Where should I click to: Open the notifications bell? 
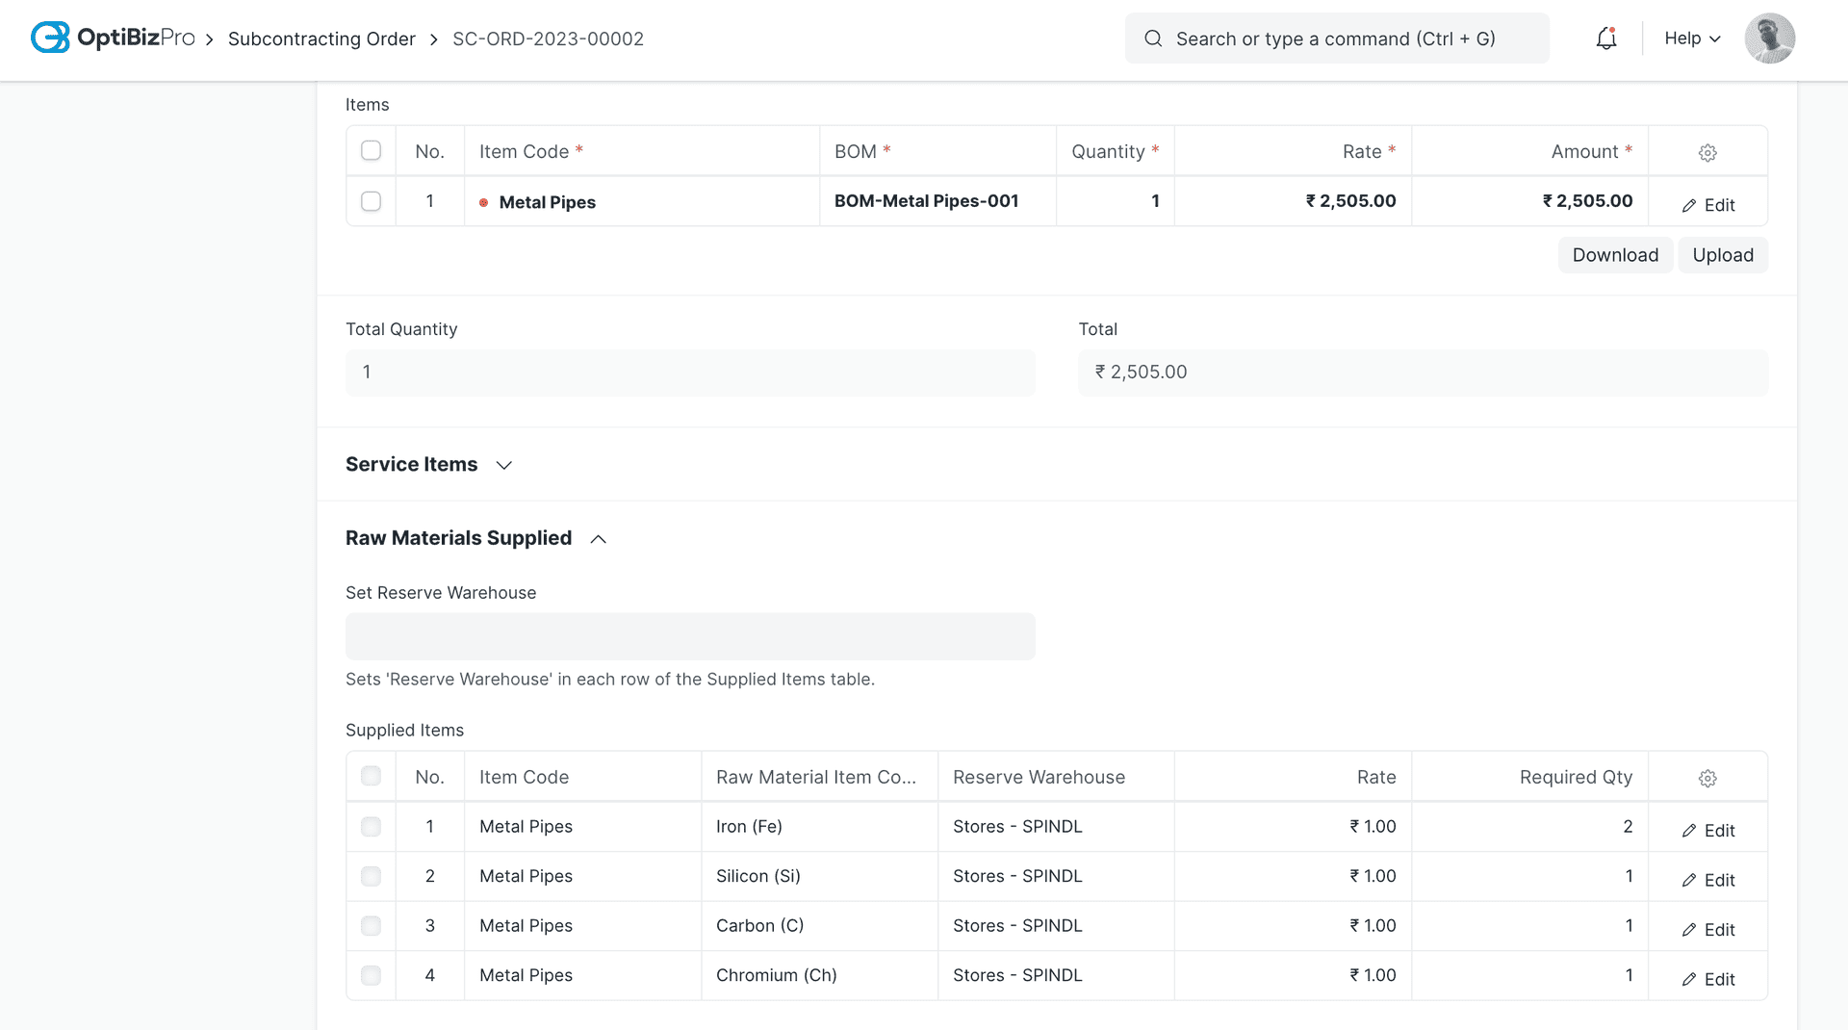pos(1605,39)
